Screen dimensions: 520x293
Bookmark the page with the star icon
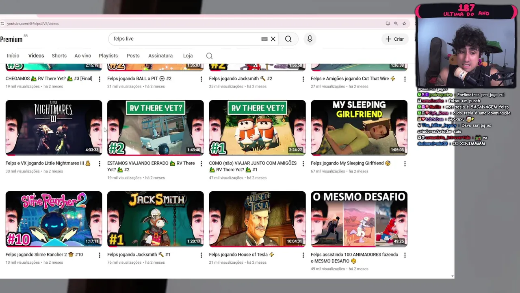[404, 24]
